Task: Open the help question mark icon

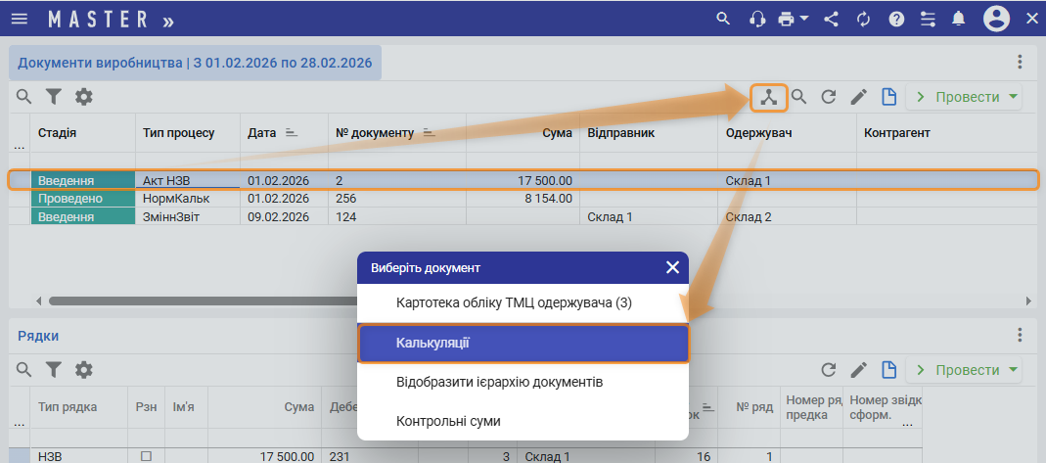Action: click(x=896, y=19)
